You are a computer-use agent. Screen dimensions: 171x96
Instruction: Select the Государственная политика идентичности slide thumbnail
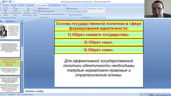tap(10, 49)
